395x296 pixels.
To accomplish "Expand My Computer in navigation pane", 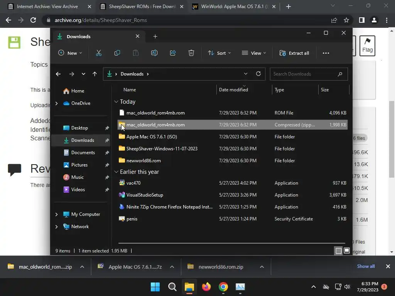I will tap(56, 214).
